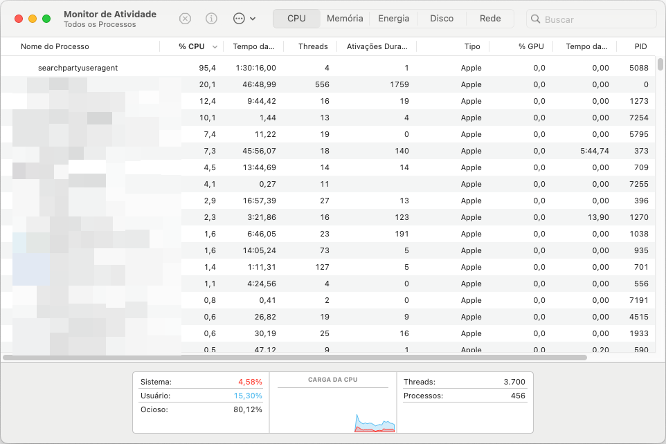Viewport: 666px width, 444px height.
Task: Click the stop process X icon
Action: click(185, 19)
